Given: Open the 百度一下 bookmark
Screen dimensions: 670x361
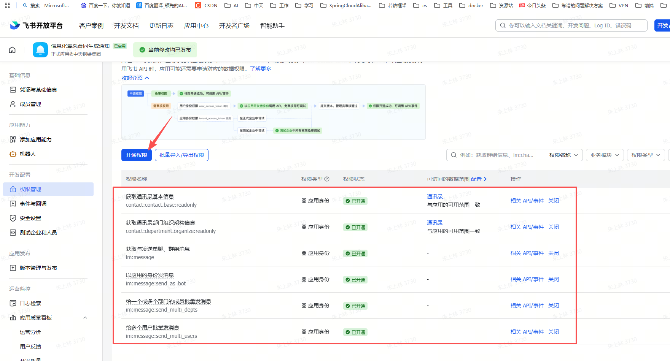Looking at the screenshot, I should 105,5.
